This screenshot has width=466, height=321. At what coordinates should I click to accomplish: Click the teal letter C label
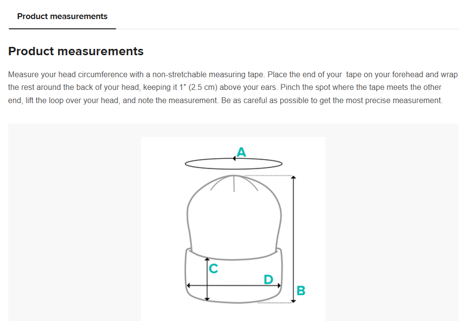click(x=213, y=268)
